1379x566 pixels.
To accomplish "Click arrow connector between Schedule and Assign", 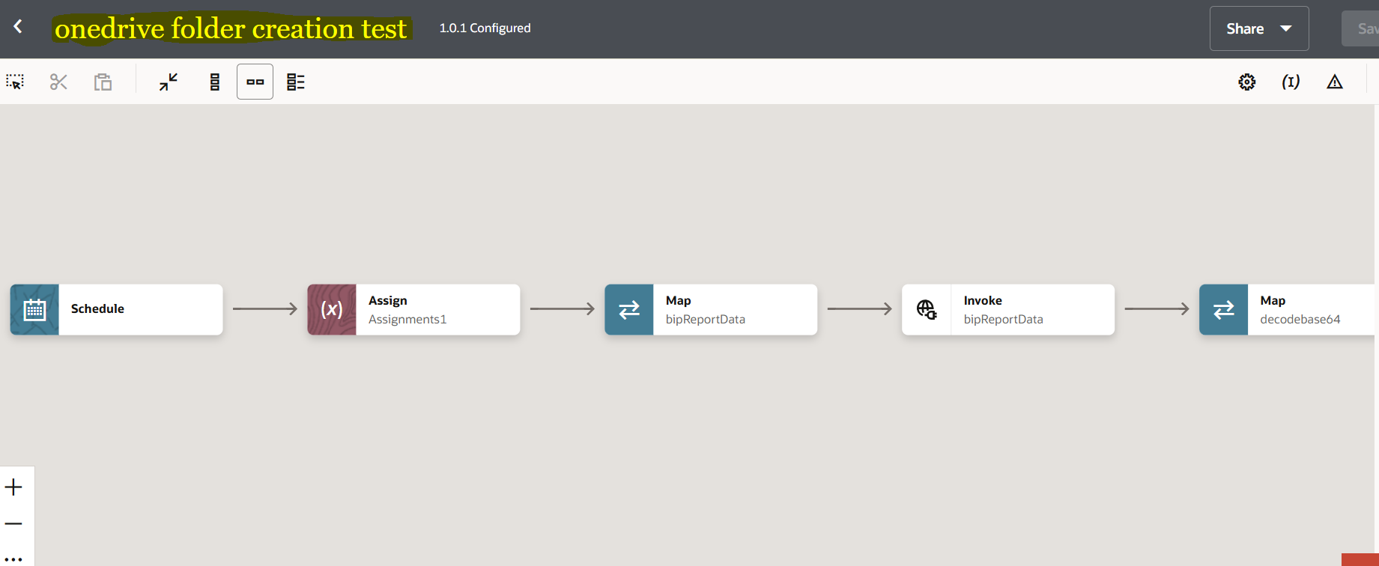I will [x=265, y=308].
